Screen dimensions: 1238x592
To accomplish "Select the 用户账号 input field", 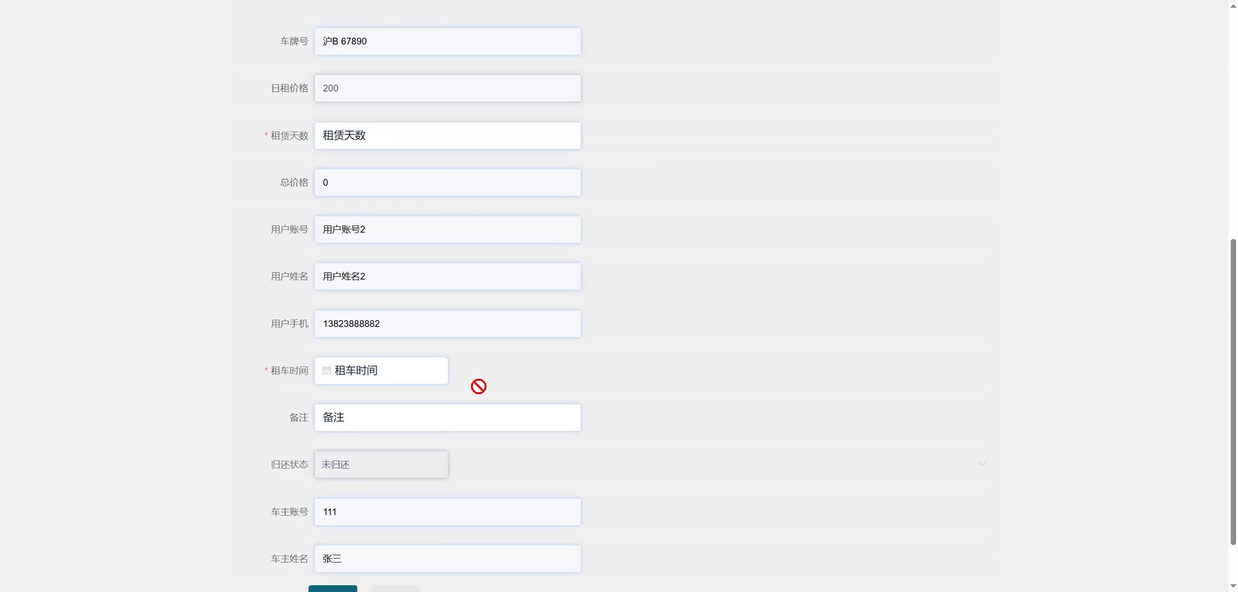I will (x=447, y=229).
